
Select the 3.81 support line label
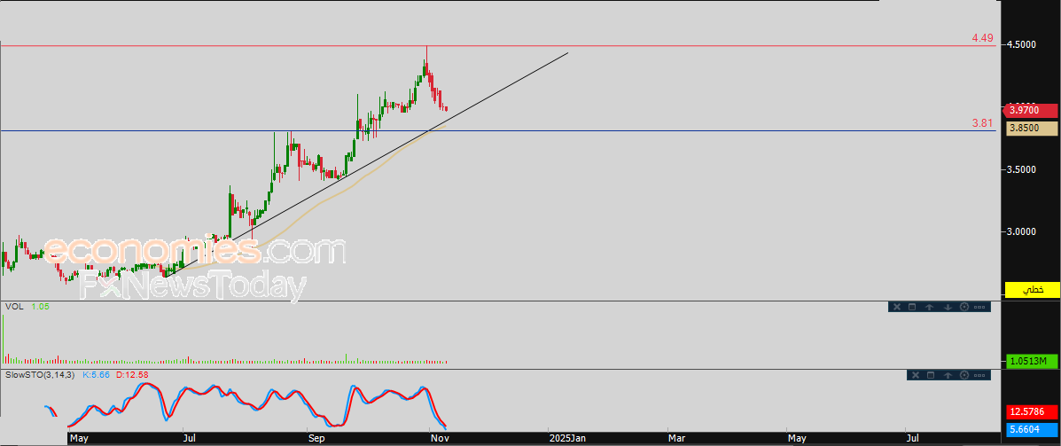pyautogui.click(x=982, y=123)
